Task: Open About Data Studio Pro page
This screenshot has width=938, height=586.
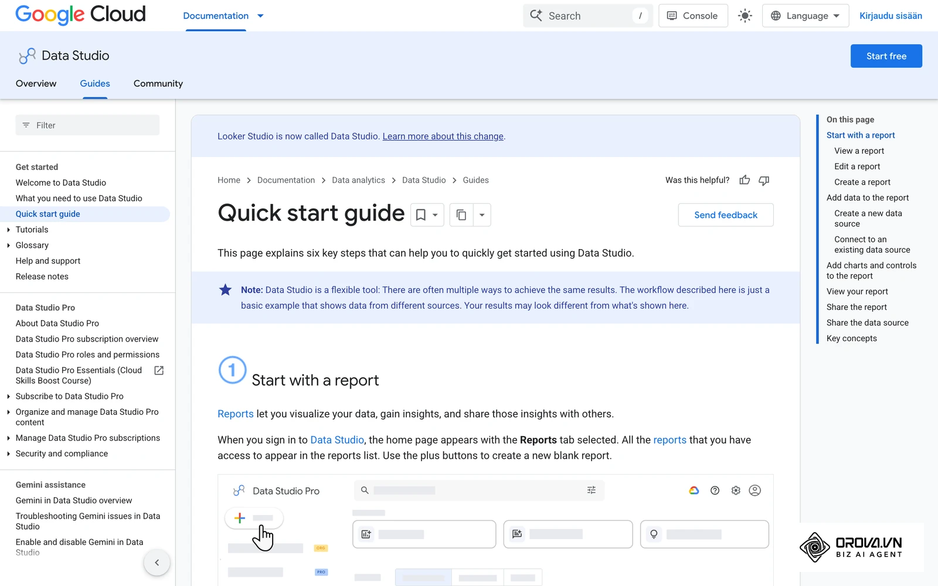Action: (x=57, y=323)
